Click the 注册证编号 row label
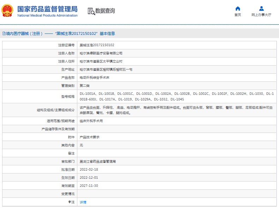Image resolution: width=279 pixels, height=208 pixels. 66,45
